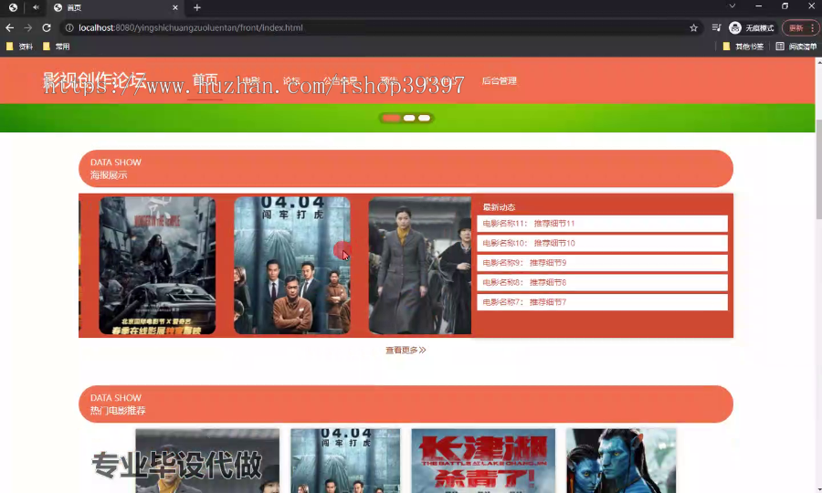Close the 首页 tab
Image resolution: width=822 pixels, height=493 pixels.
coord(175,8)
